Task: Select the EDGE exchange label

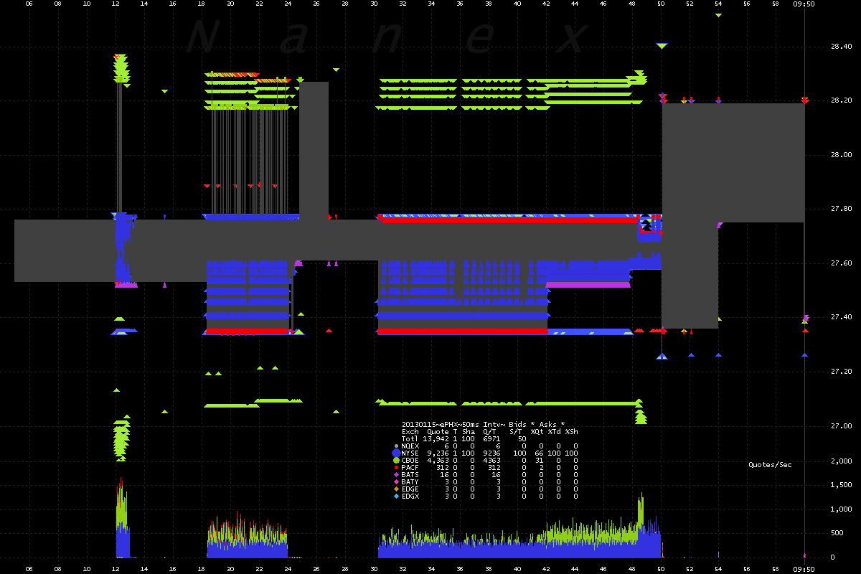Action: pyautogui.click(x=410, y=489)
